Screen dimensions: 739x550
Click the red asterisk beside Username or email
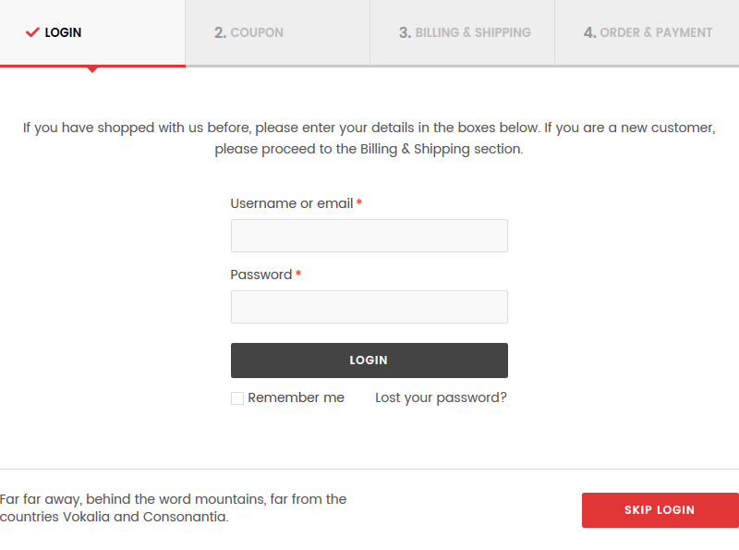(x=357, y=202)
